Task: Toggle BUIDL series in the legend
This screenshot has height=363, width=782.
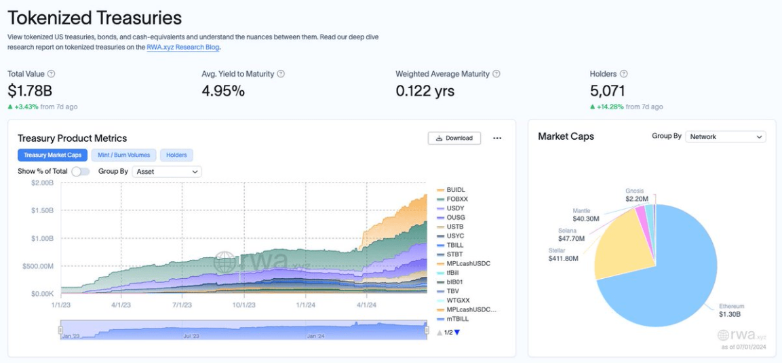Action: click(x=451, y=190)
